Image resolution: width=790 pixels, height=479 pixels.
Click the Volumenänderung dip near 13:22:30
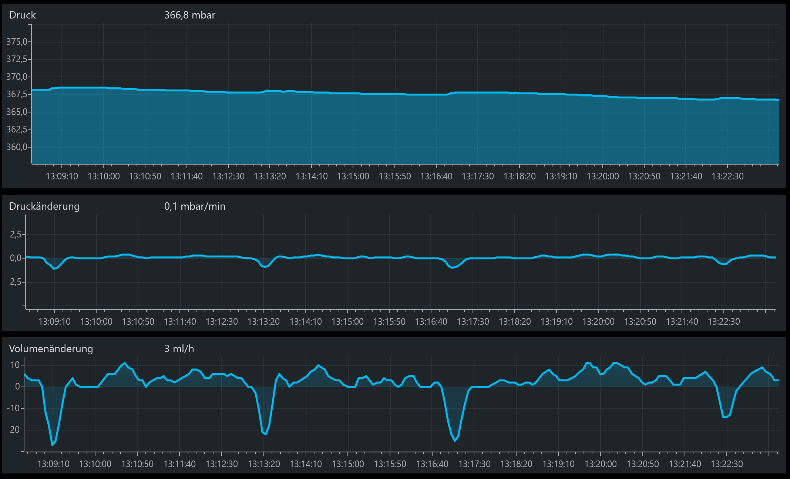[725, 417]
